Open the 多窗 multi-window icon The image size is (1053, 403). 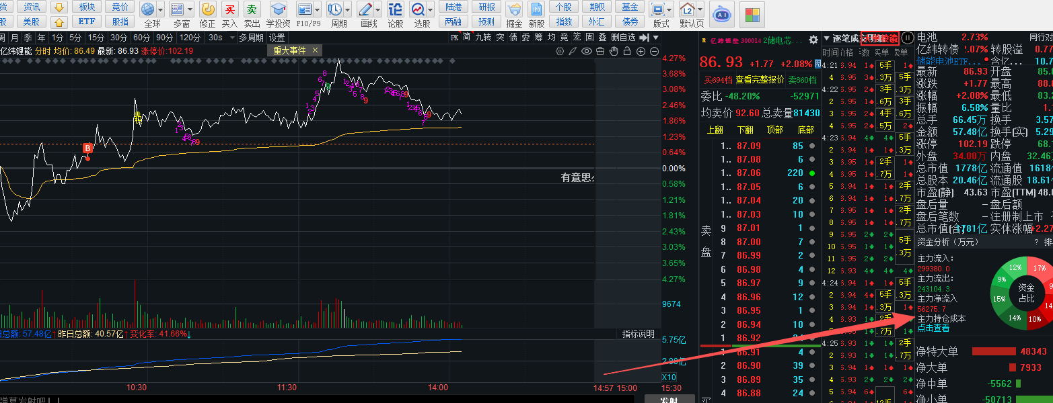tap(178, 9)
